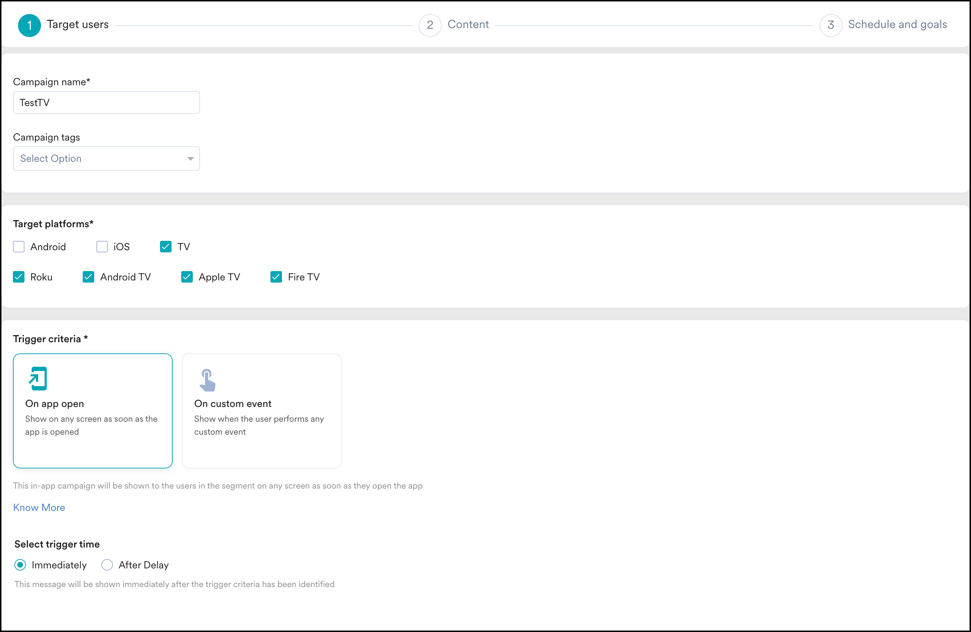
Task: Go to the Content step tab
Action: [x=468, y=24]
